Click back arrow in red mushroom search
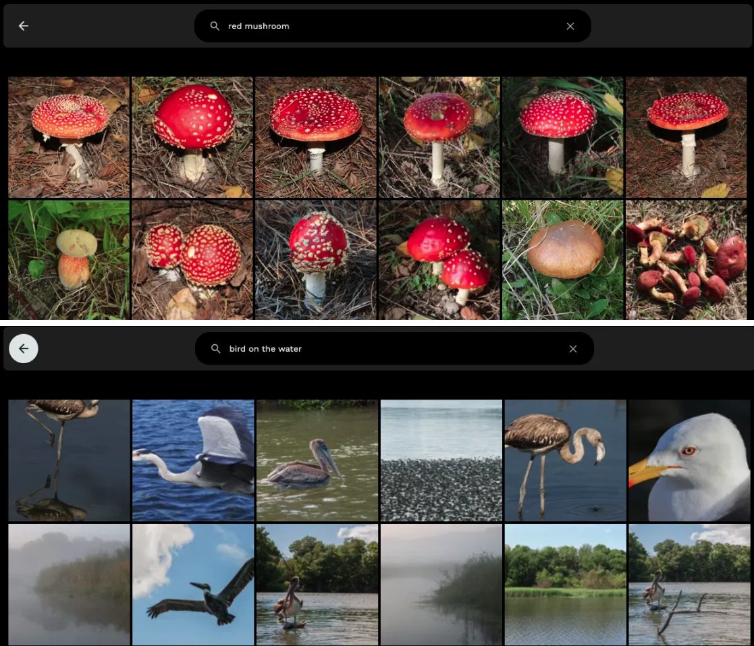The height and width of the screenshot is (646, 754). coord(24,26)
